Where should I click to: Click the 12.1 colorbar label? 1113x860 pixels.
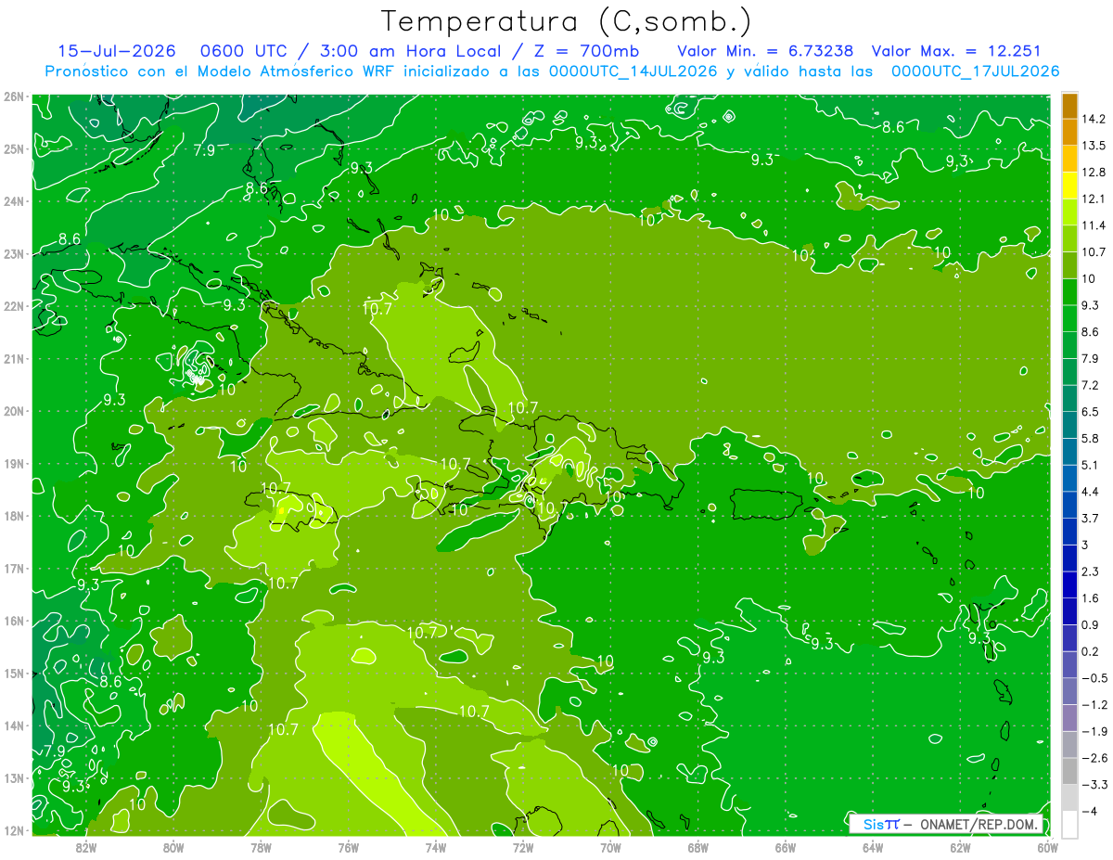(1094, 199)
